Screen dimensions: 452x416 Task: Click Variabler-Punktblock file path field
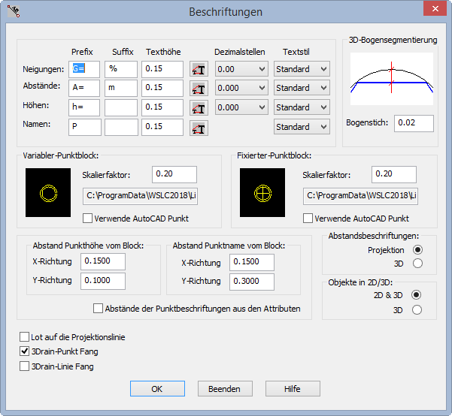pos(139,197)
